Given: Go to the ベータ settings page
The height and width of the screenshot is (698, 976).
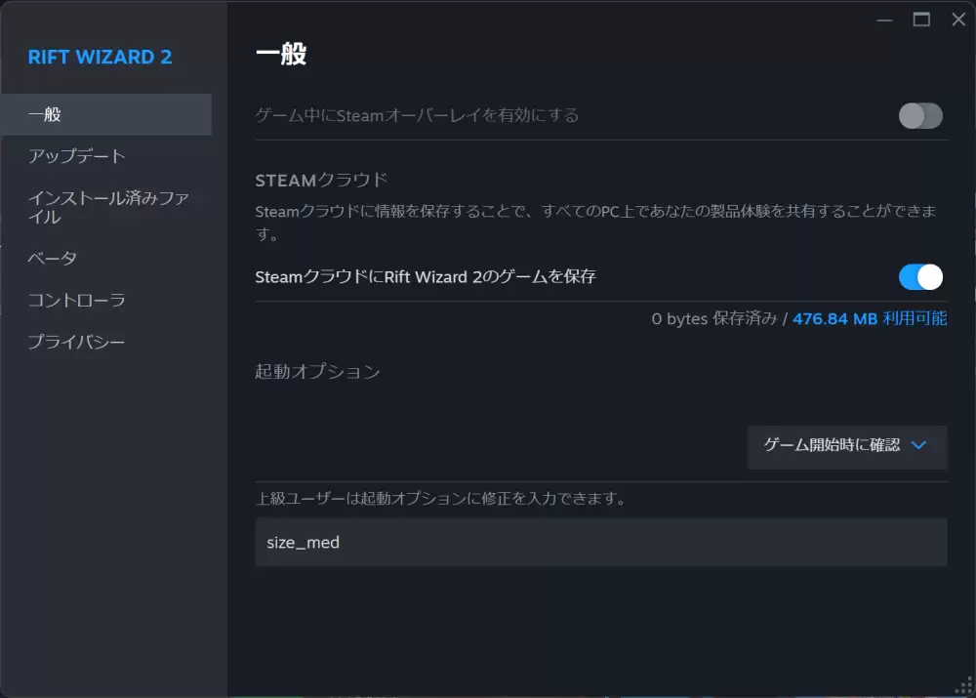Looking at the screenshot, I should pos(52,259).
